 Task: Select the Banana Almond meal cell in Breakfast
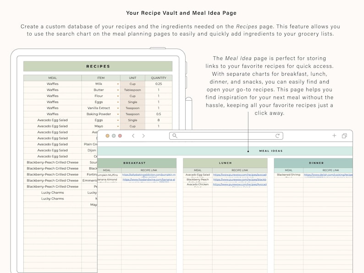coord(110,180)
